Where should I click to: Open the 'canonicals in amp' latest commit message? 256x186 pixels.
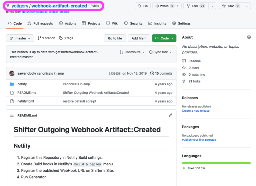coord(50,73)
